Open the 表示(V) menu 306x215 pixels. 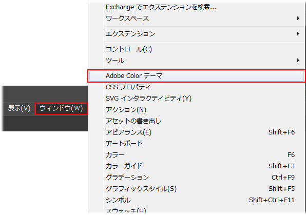pyautogui.click(x=19, y=108)
